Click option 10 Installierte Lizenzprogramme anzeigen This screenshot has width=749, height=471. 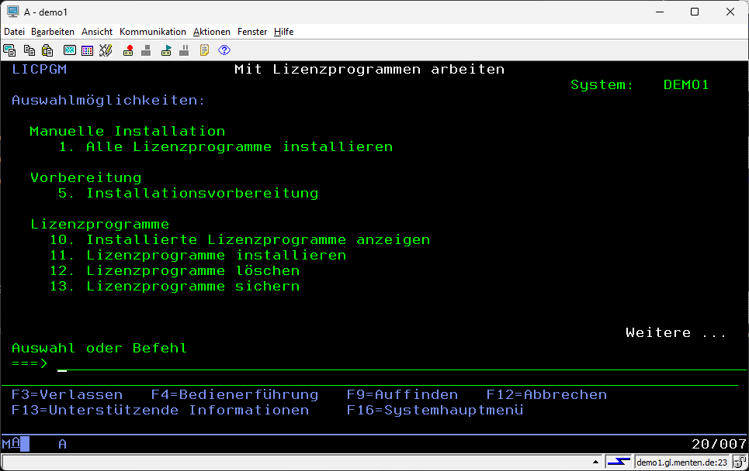(x=258, y=240)
